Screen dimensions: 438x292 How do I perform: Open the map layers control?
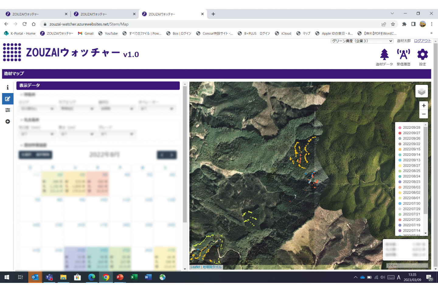(422, 91)
